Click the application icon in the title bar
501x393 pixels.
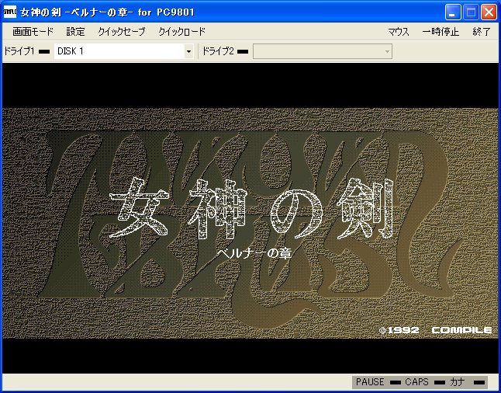click(x=10, y=12)
